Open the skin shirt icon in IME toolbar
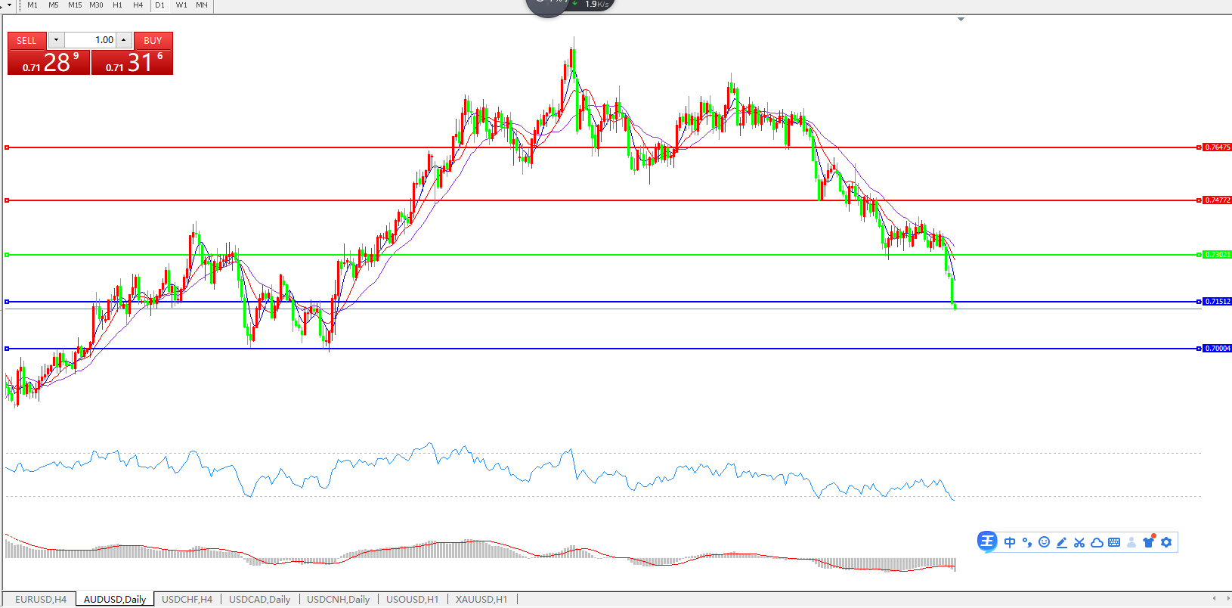This screenshot has width=1232, height=608. (1149, 541)
